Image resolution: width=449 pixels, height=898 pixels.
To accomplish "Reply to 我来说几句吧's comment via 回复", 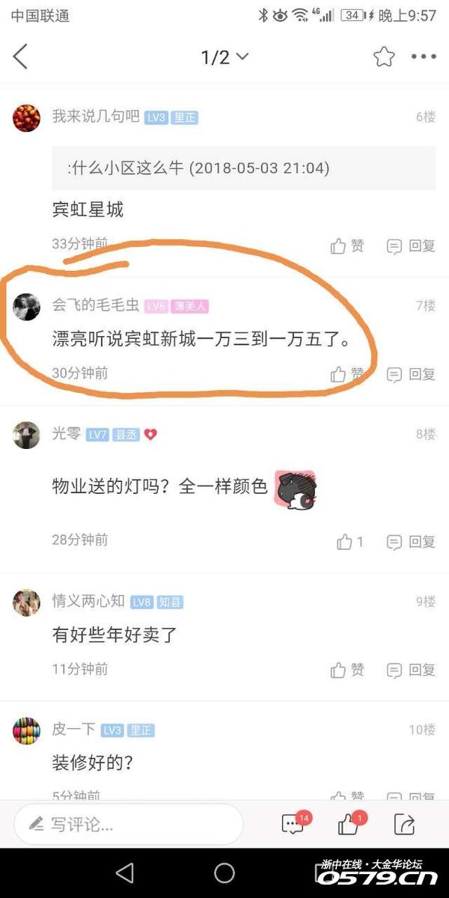I will [x=411, y=245].
